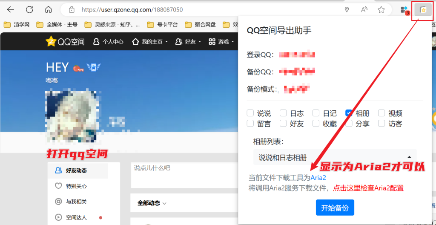Check the 视频 checkbox
Screen dimensions: 436x225
click(x=381, y=113)
